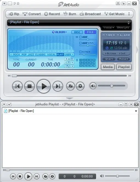Click the round Record button beside Open File
Image resolution: width=140 pixels, height=182 pixels.
(x=80, y=86)
